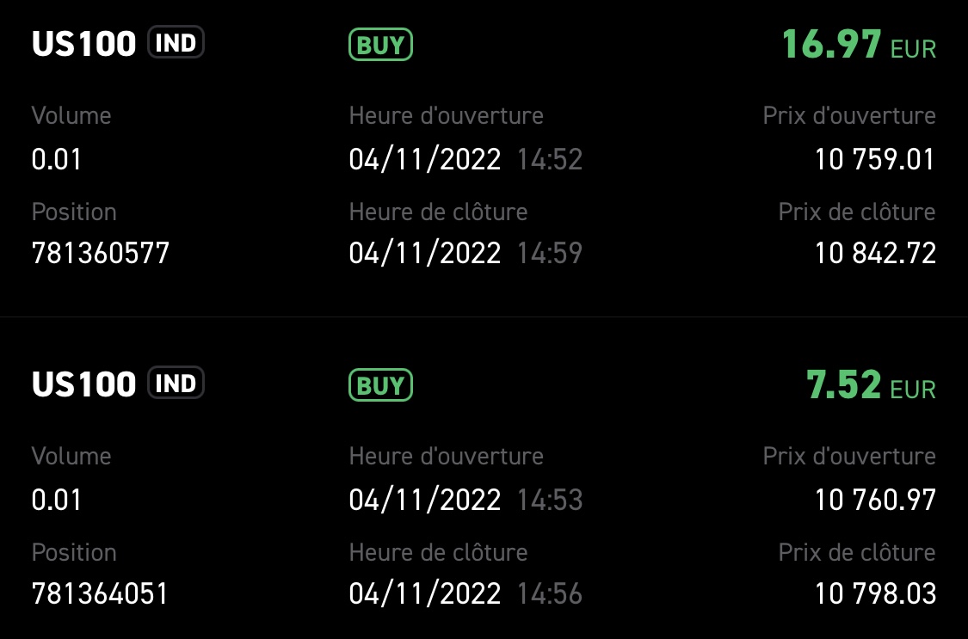Open the first US100 trade entry
The image size is (968, 639).
click(x=84, y=44)
